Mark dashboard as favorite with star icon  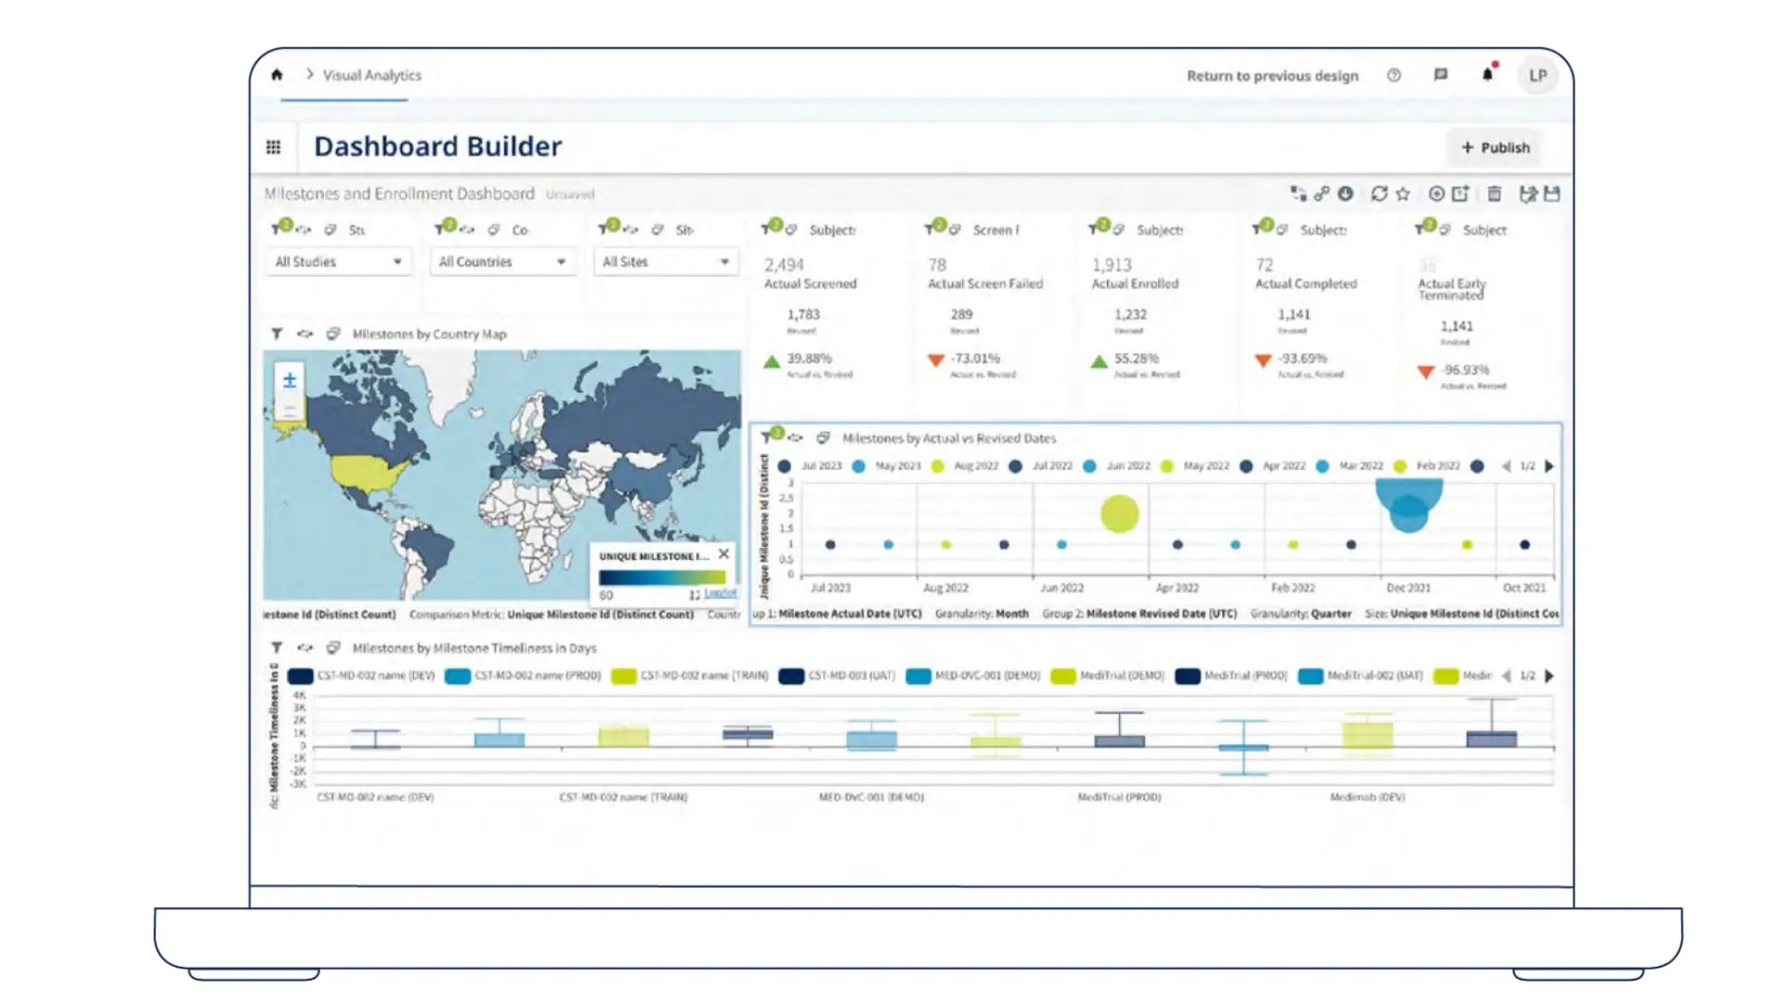[x=1403, y=194]
